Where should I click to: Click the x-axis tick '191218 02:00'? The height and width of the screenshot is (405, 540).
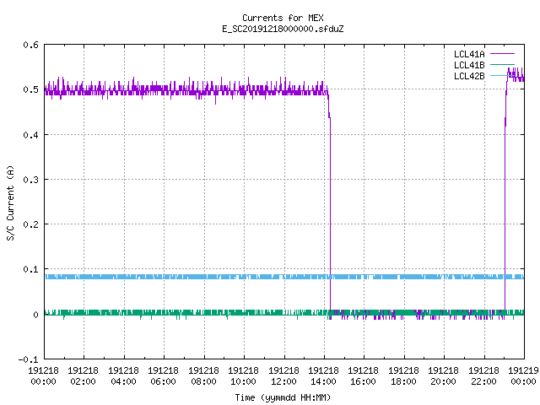(x=84, y=376)
